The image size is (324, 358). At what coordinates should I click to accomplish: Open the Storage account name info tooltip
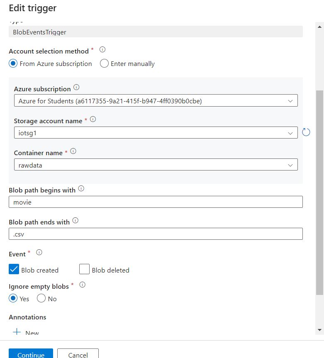click(93, 119)
